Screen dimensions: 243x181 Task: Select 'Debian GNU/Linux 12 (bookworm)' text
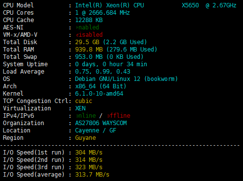point(126,79)
